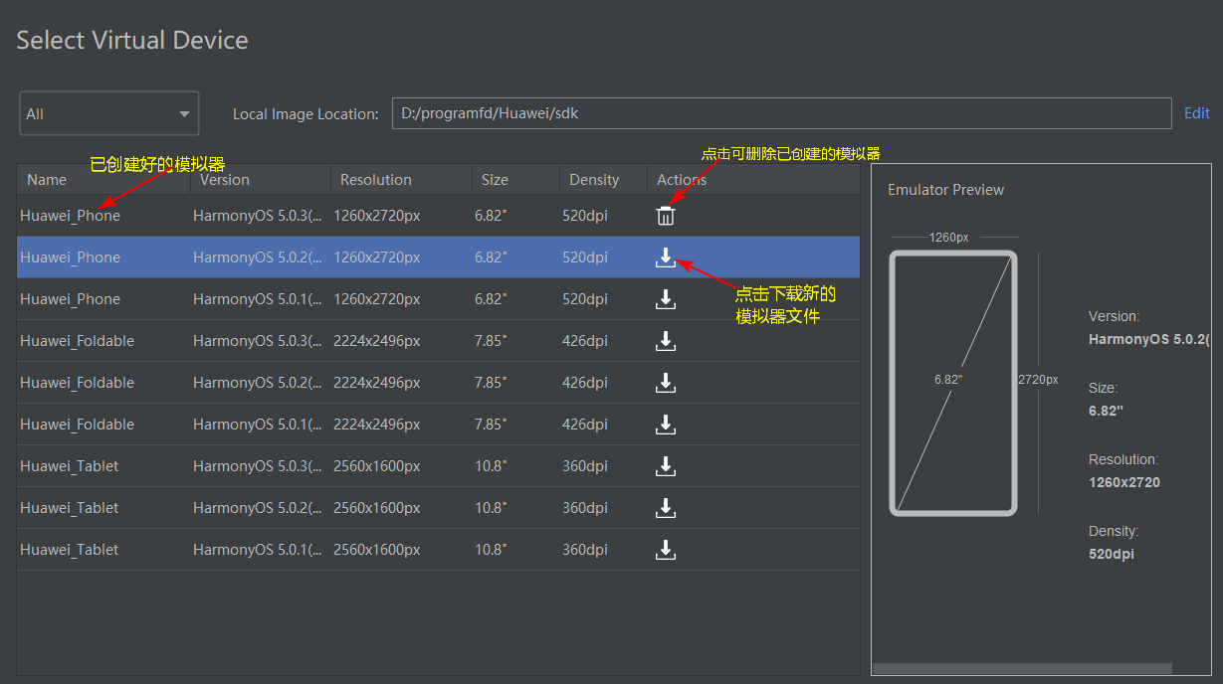
Task: Click HarmonyOS 5.0.3 version cell of Huawei_Foldable
Action: (257, 341)
